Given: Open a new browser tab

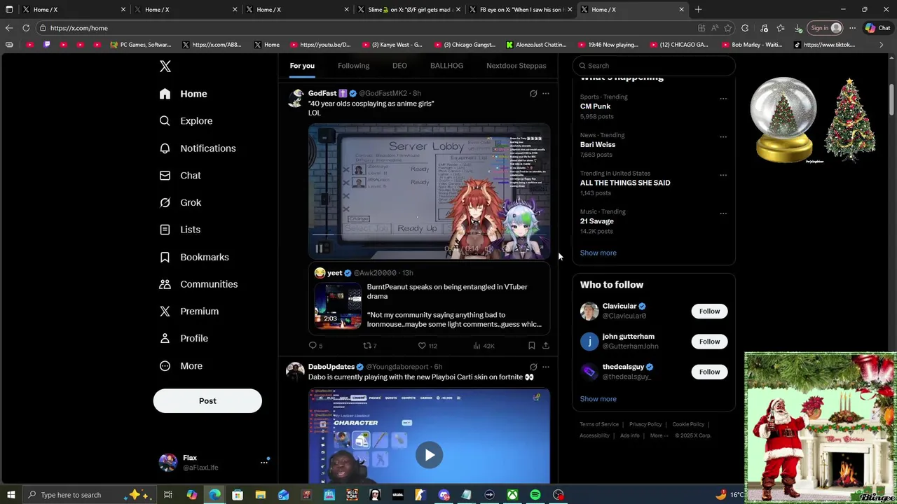Looking at the screenshot, I should tap(698, 10).
